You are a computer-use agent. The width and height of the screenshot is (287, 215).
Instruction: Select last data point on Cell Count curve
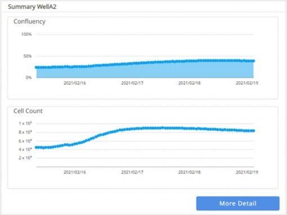point(253,131)
